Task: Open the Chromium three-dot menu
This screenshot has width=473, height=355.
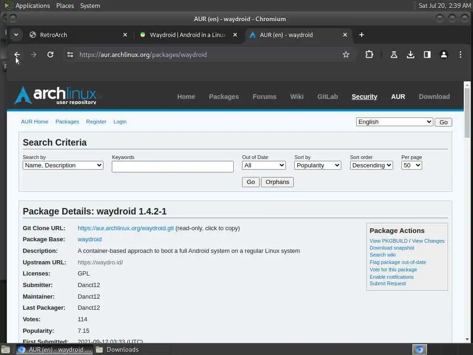Action: (461, 55)
